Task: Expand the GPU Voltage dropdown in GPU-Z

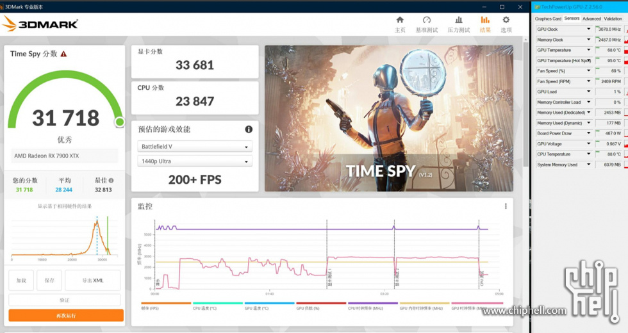Action: [588, 143]
